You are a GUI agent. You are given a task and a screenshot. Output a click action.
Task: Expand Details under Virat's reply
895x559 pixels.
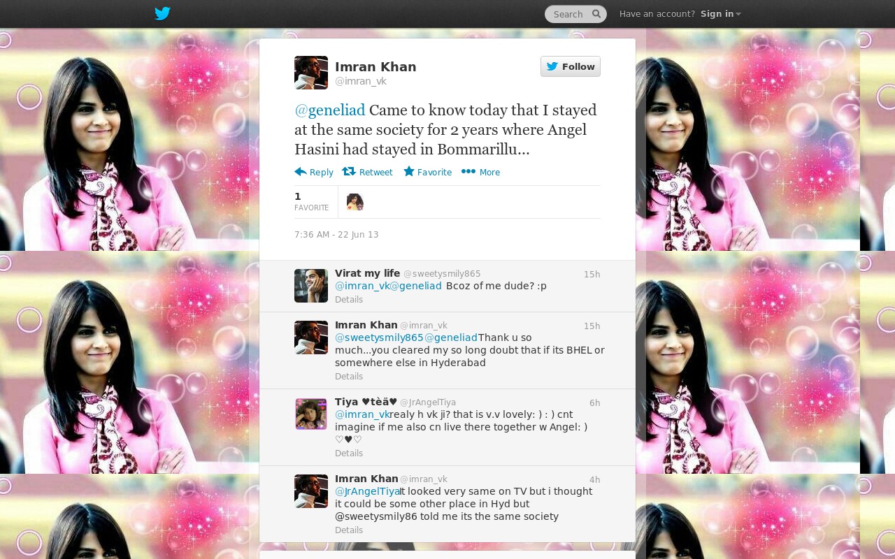[x=349, y=300]
